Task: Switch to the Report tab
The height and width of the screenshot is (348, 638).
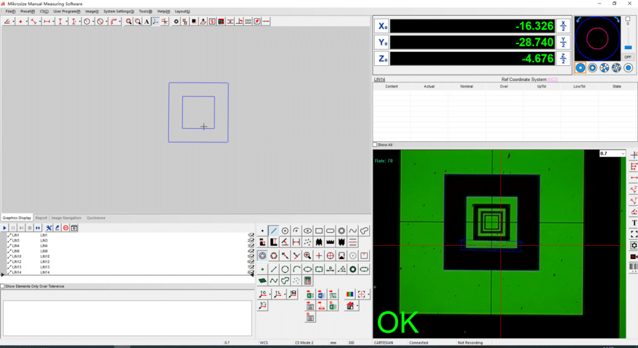Action: (x=41, y=218)
